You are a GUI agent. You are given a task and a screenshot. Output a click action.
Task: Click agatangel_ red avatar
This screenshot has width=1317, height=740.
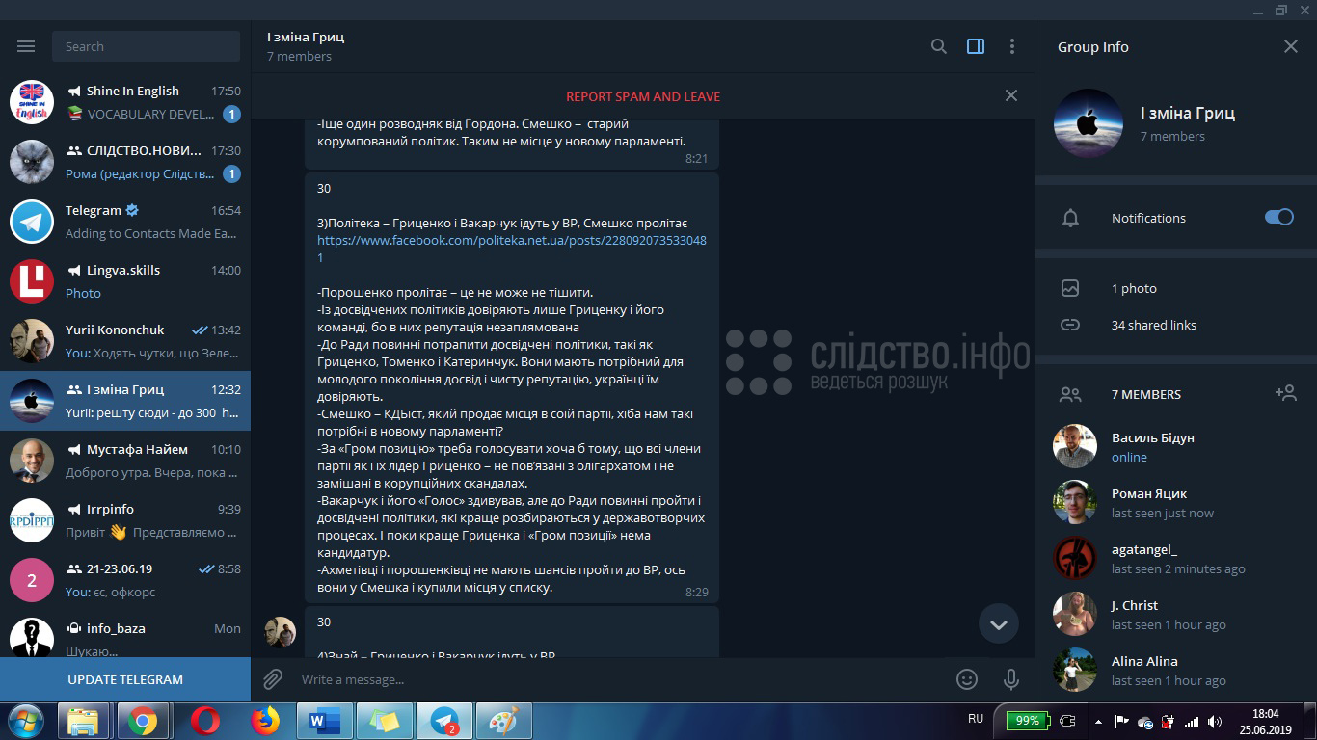point(1075,558)
